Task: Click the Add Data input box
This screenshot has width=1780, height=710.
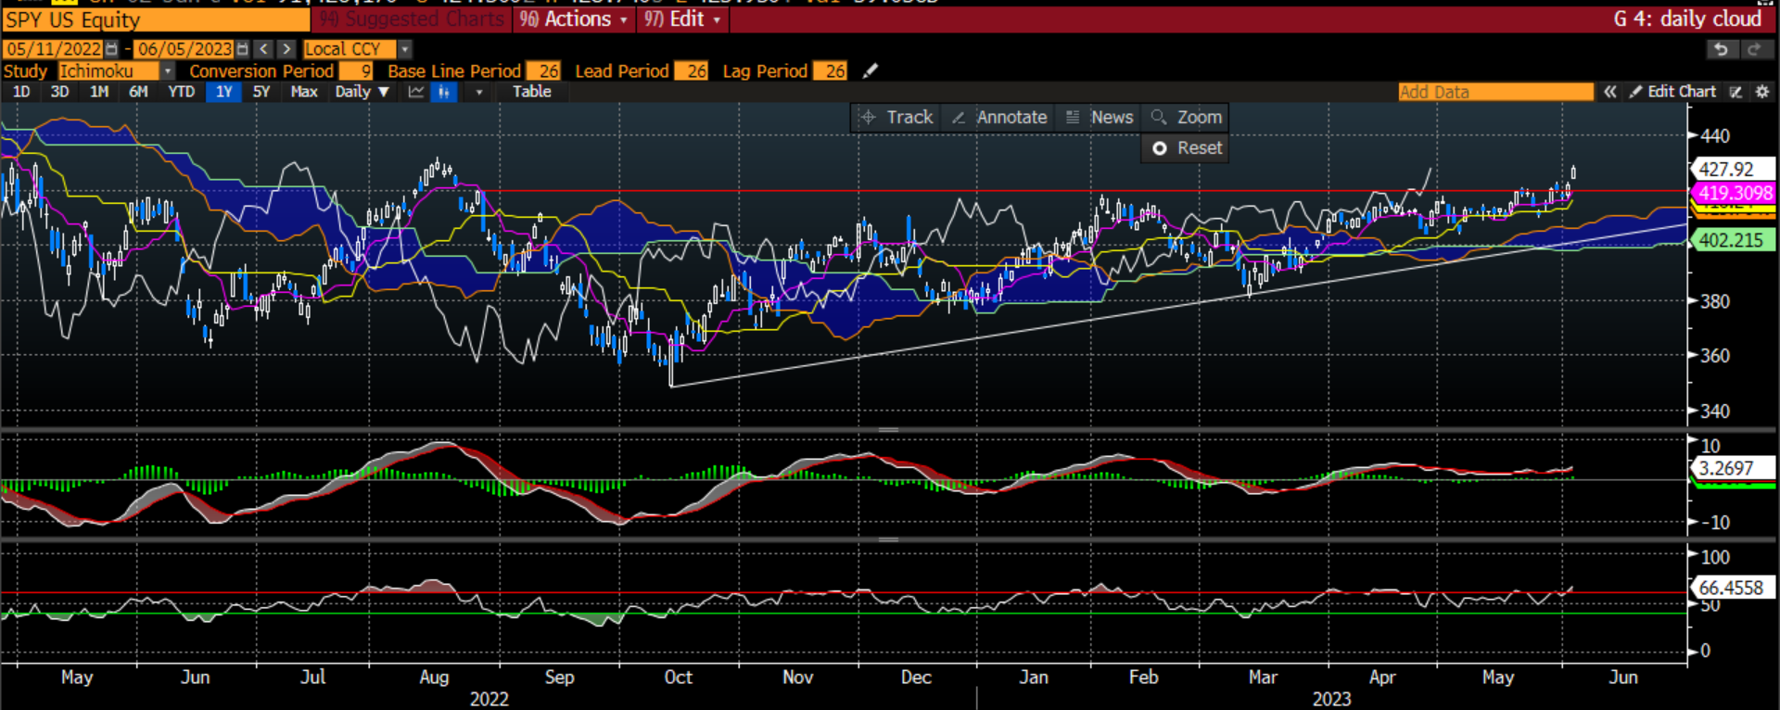Action: pos(1495,92)
